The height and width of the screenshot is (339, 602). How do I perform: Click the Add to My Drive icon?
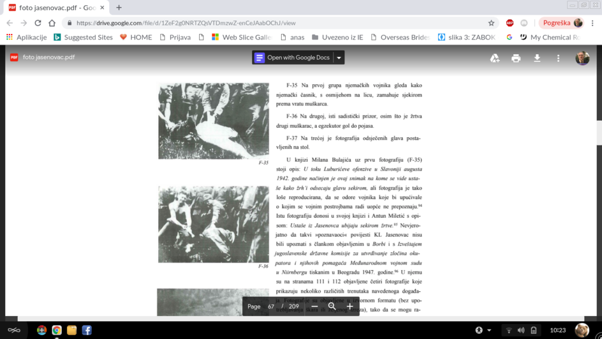pos(495,58)
